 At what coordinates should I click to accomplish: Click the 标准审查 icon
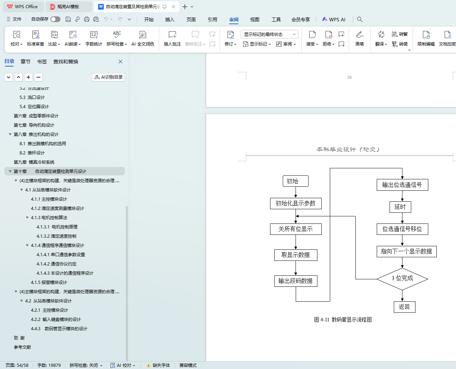coord(36,35)
